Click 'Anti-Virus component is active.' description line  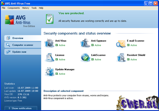[x=58, y=98]
